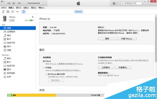
Task: Click the 其他 yellow storage bar segment
Action: pos(34,95)
